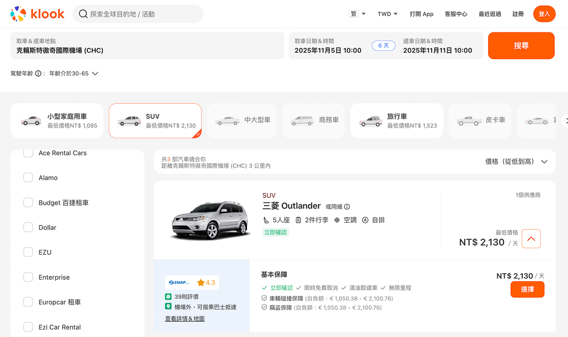Select the 皮卡車 category tab
This screenshot has width=568, height=337.
[x=480, y=121]
